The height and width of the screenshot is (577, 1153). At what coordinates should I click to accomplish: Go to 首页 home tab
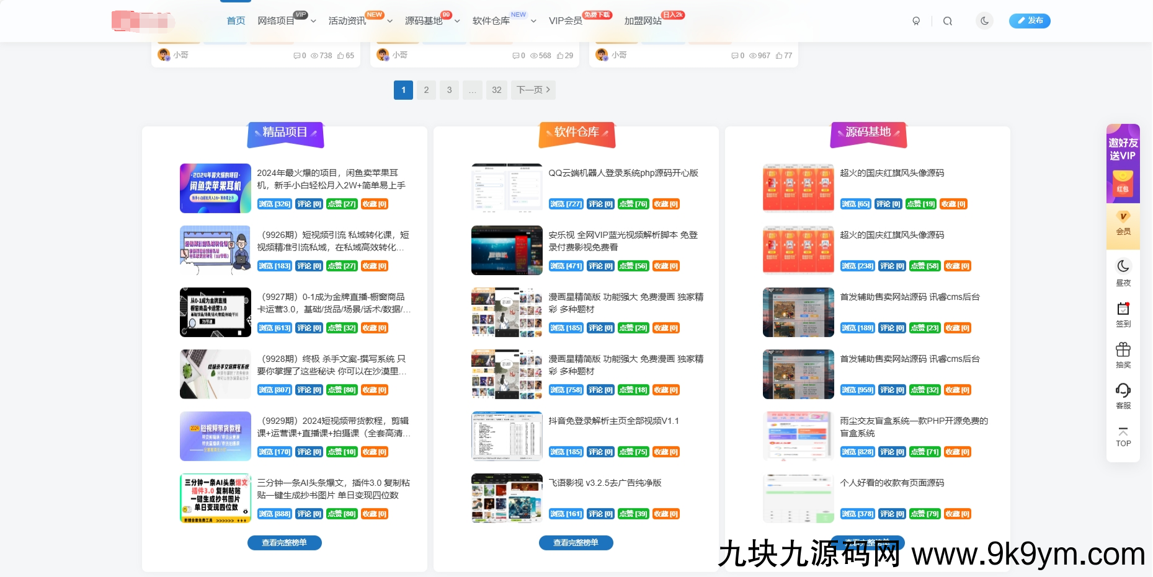(236, 21)
